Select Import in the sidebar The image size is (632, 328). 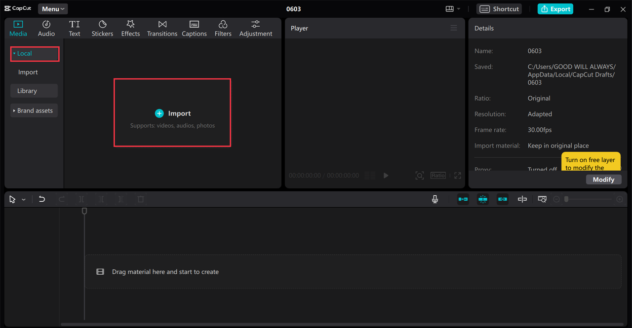pos(28,72)
